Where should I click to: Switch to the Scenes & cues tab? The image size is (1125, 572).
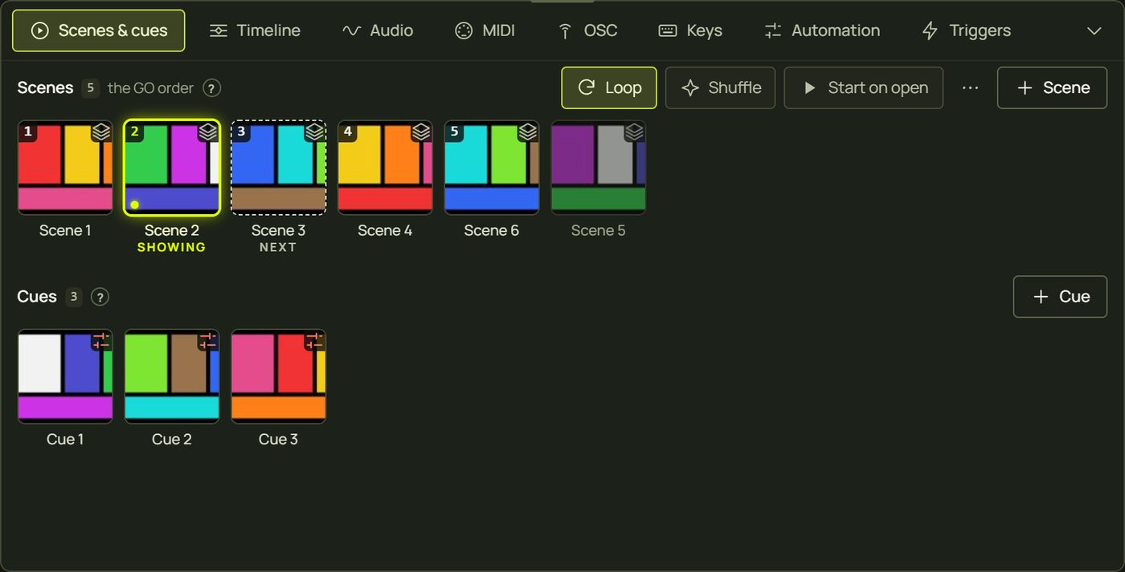[99, 30]
